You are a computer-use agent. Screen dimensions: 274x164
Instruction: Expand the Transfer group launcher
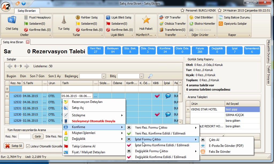tap(185, 35)
